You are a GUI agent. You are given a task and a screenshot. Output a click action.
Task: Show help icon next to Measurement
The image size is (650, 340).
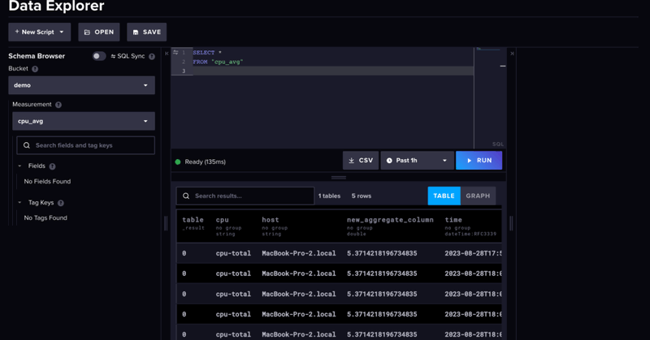pos(58,105)
